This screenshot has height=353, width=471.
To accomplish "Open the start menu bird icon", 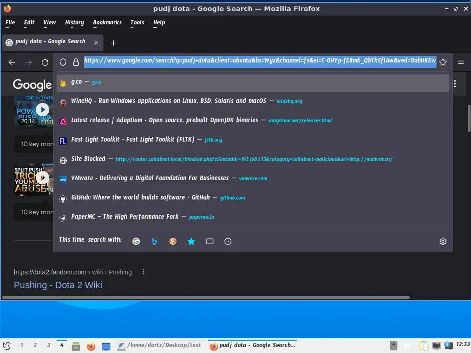I will click(7, 346).
